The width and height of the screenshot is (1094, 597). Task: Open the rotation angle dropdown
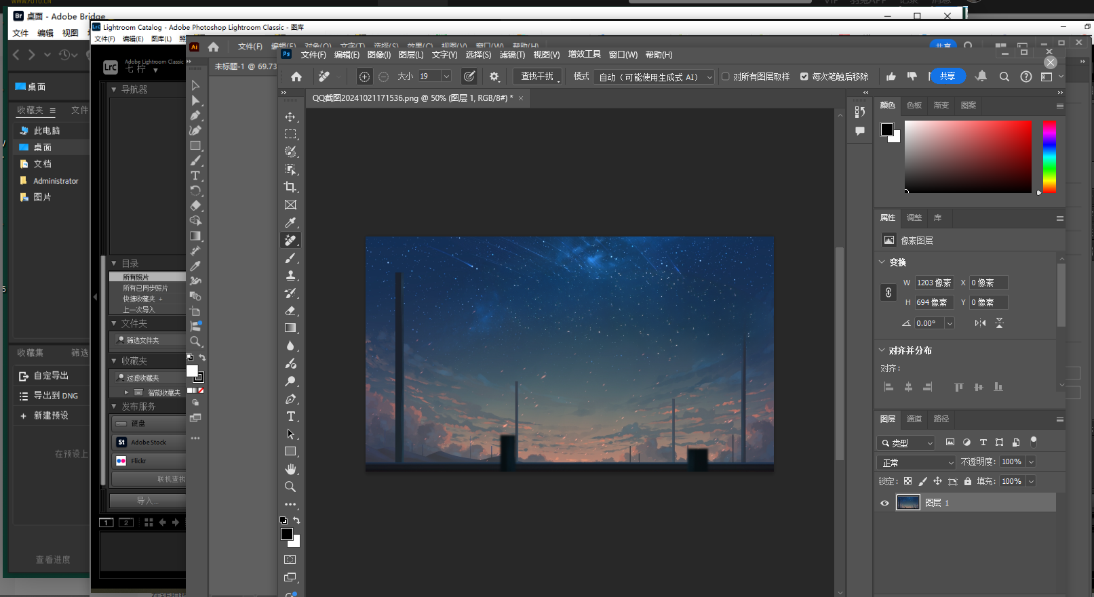click(950, 323)
